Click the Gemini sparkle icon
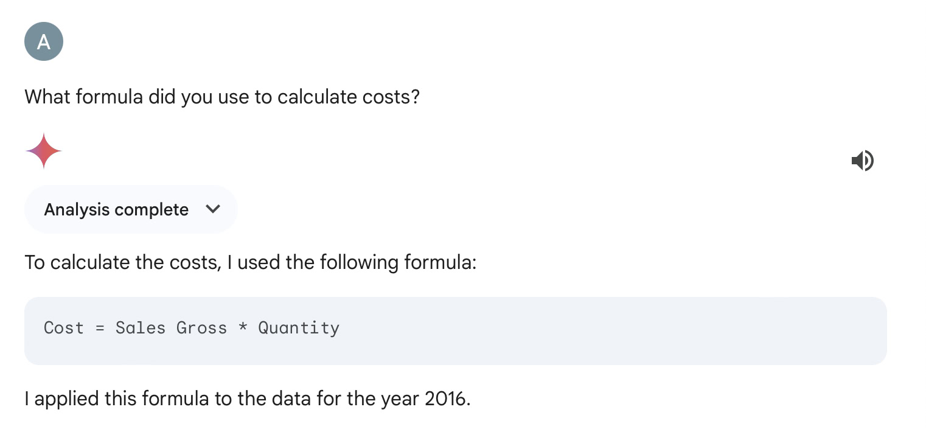Viewport: 926px width, 432px height. click(x=44, y=151)
